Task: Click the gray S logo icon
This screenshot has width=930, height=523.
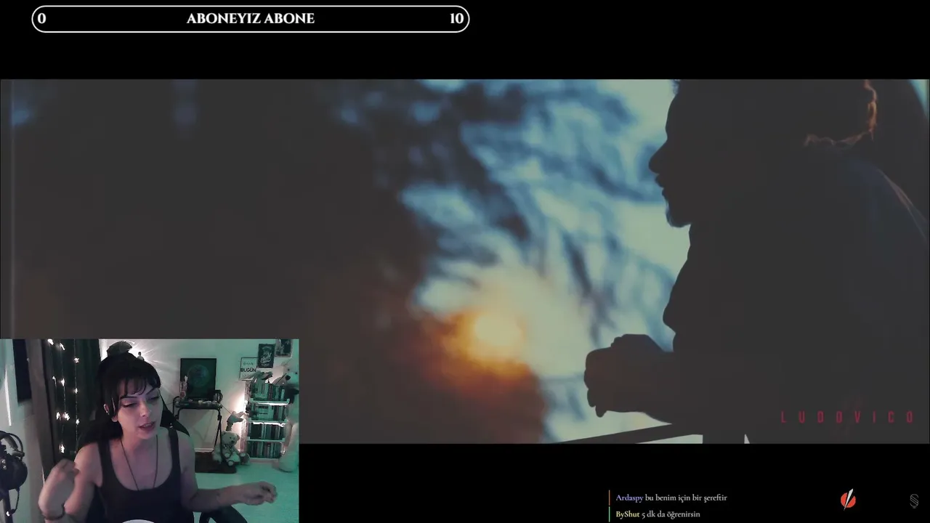Action: tap(914, 500)
